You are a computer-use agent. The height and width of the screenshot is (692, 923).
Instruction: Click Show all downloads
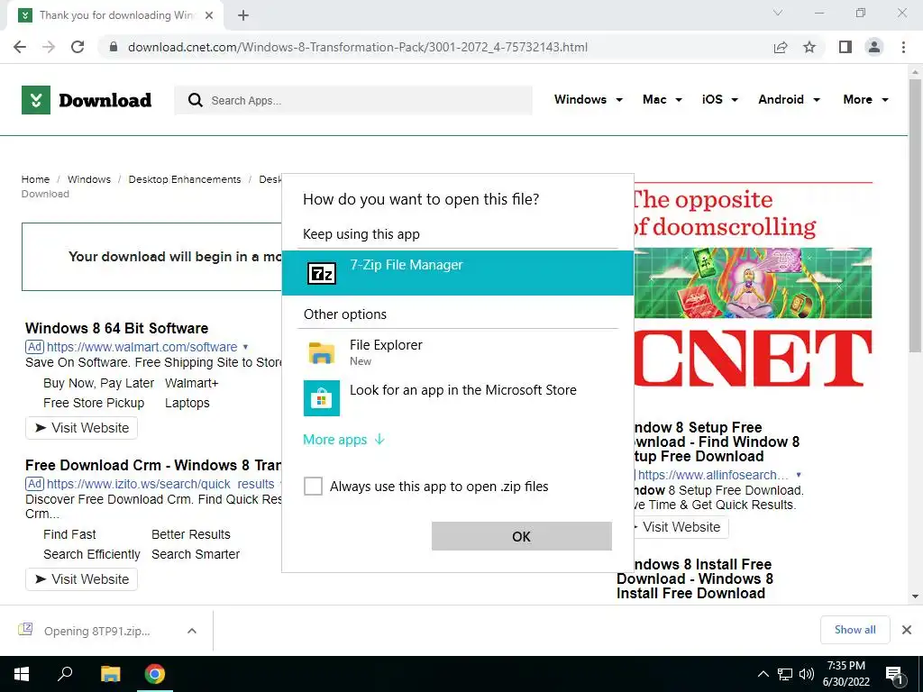pos(854,630)
